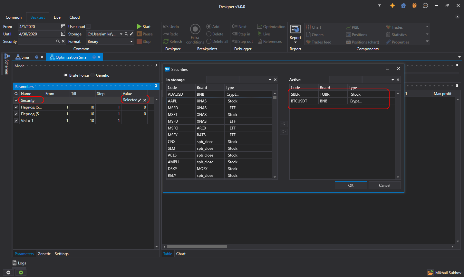
Task: Click the Extra conditions breakpoint icon
Action: pyautogui.click(x=195, y=29)
